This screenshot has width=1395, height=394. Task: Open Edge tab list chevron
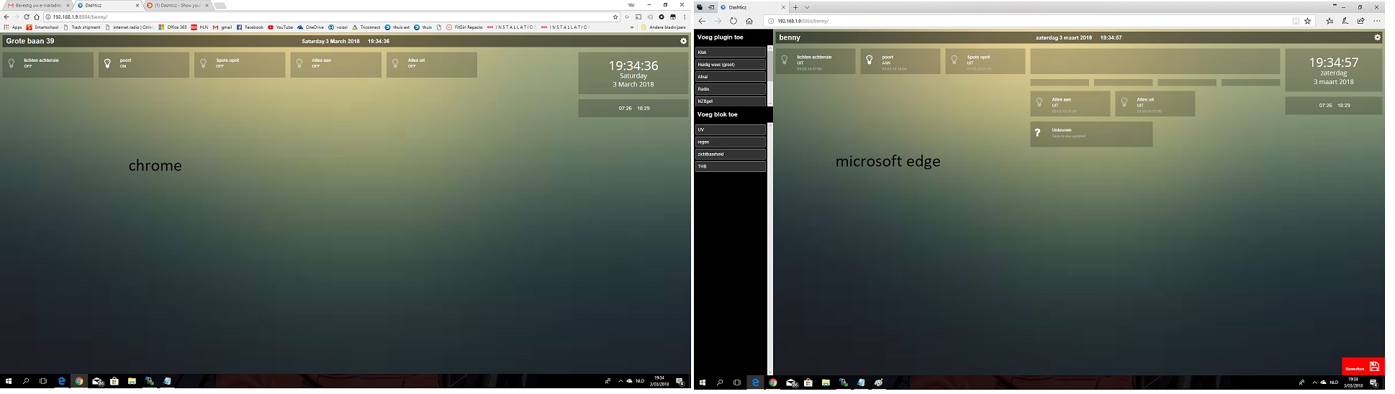807,7
